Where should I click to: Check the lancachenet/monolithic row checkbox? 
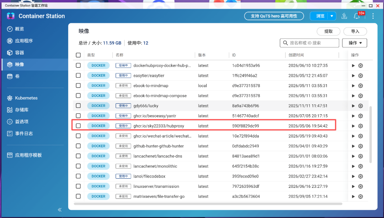(x=78, y=166)
